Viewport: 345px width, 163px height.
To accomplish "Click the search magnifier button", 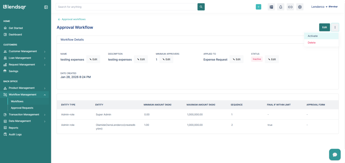I will point(201,7).
